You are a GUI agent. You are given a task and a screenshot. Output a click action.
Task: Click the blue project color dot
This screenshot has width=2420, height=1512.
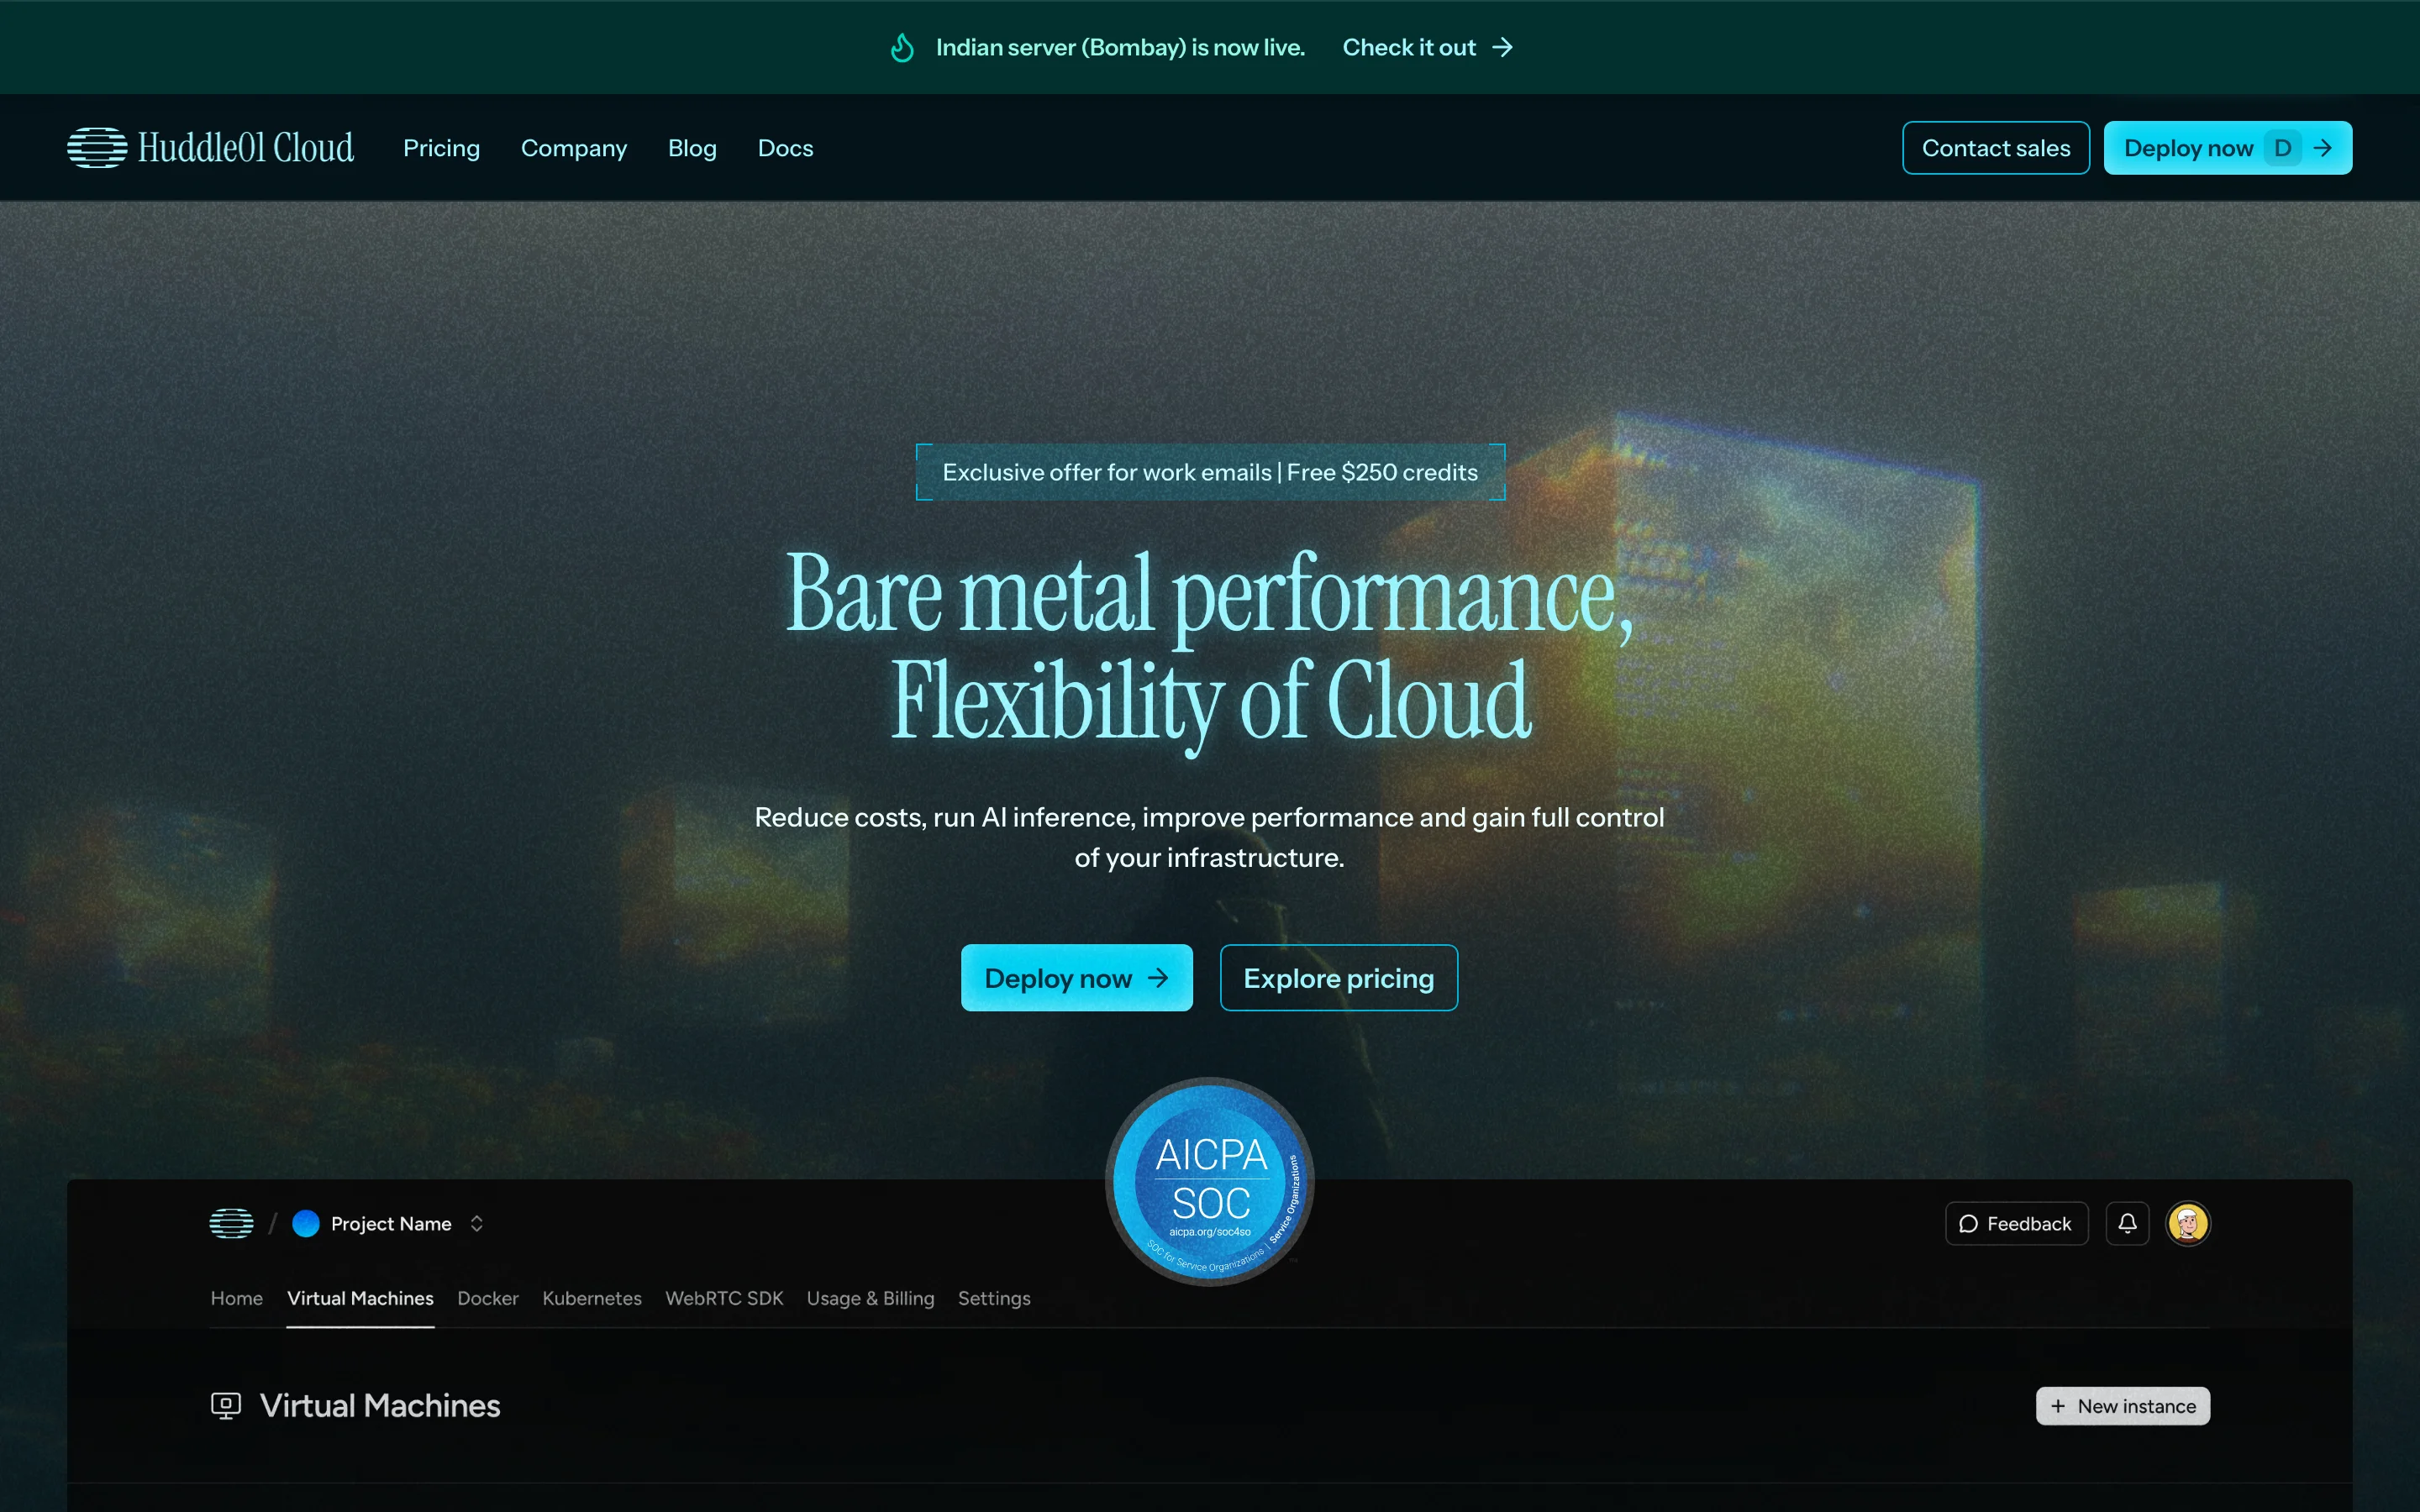tap(306, 1223)
